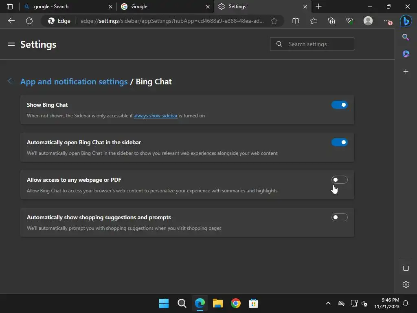The image size is (417, 313).
Task: Launch Google Chrome from the taskbar
Action: pos(236,303)
